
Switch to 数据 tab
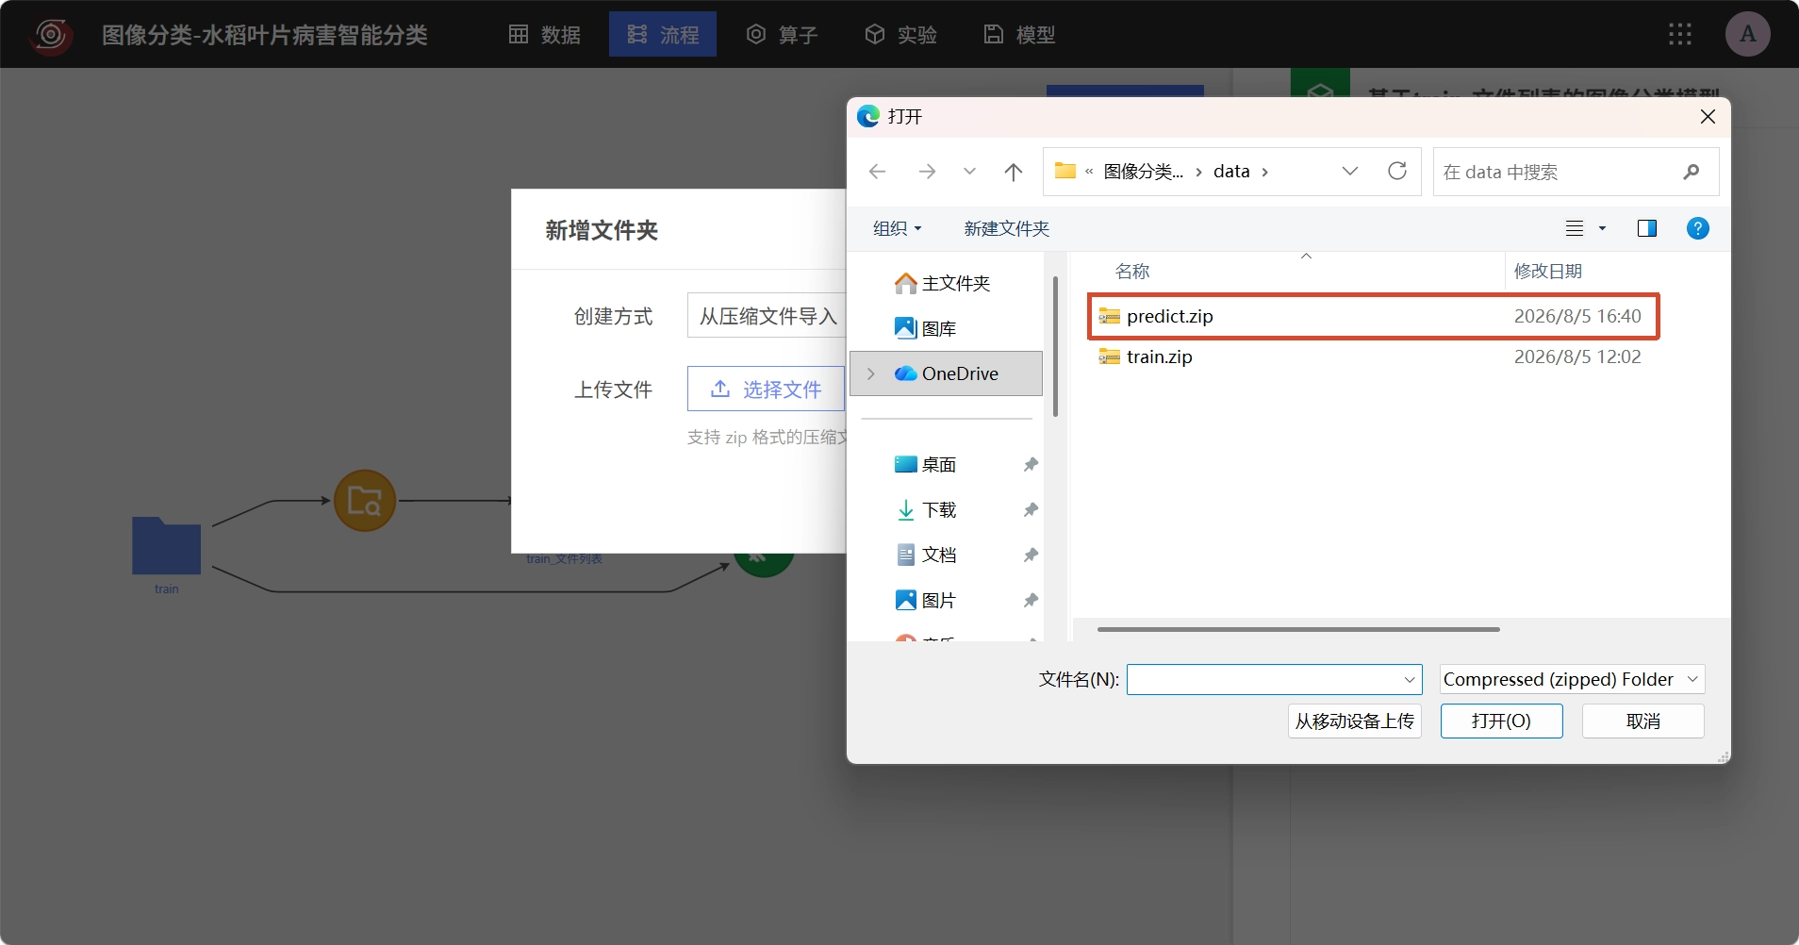(x=544, y=34)
